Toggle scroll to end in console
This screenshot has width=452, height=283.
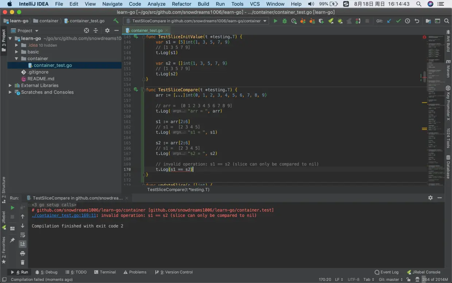[x=23, y=244]
